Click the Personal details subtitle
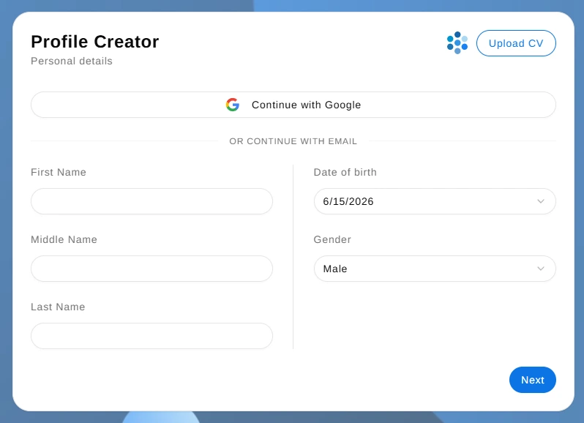 [x=72, y=61]
